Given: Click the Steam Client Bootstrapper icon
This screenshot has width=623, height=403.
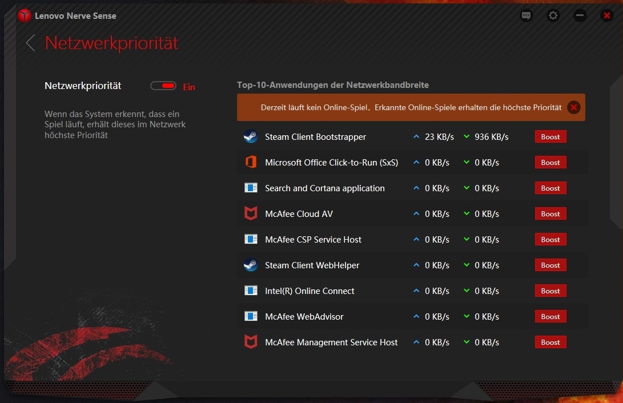Looking at the screenshot, I should click(x=251, y=136).
